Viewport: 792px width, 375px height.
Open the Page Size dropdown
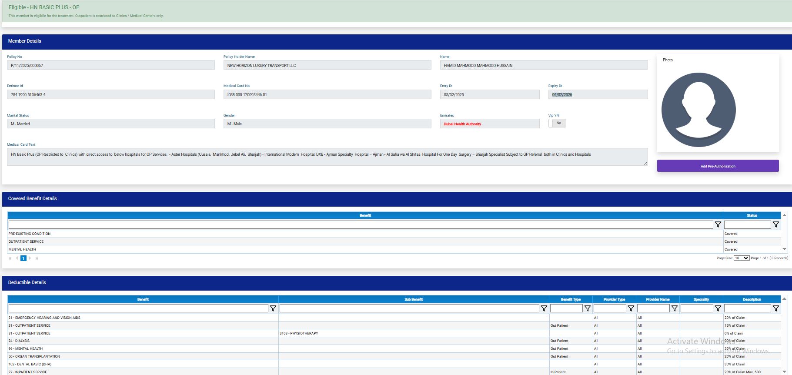741,258
